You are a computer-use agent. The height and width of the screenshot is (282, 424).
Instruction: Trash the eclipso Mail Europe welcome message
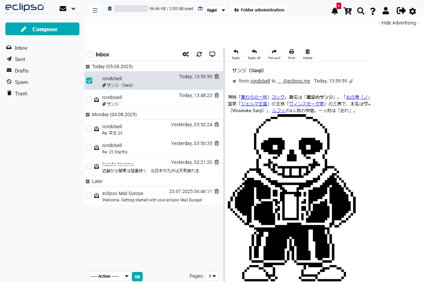(217, 191)
